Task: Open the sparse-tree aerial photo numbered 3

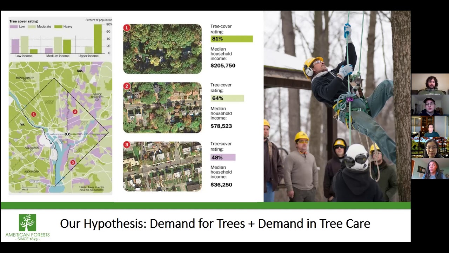Action: pos(162,167)
